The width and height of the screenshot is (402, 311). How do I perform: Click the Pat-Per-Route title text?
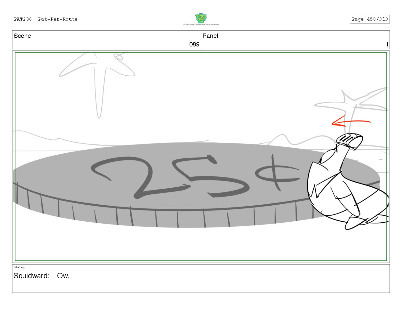pyautogui.click(x=58, y=19)
